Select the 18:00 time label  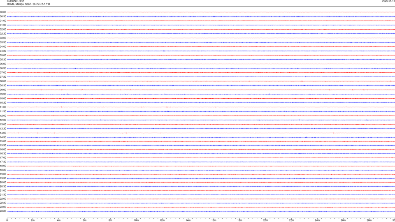point(3,166)
